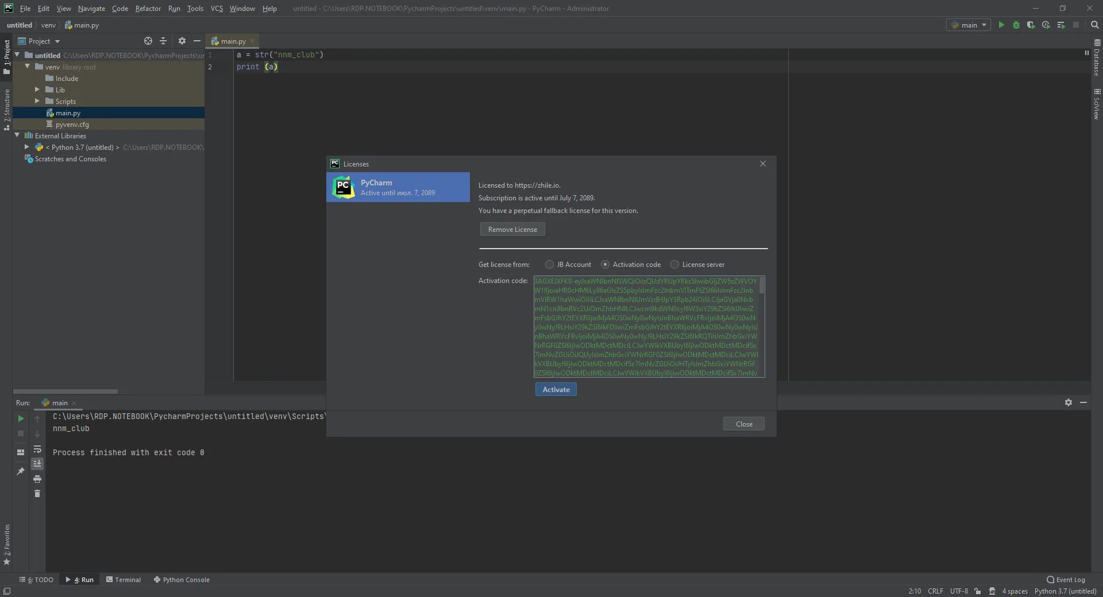Expand the Scripts folder
The height and width of the screenshot is (597, 1103).
pos(37,101)
